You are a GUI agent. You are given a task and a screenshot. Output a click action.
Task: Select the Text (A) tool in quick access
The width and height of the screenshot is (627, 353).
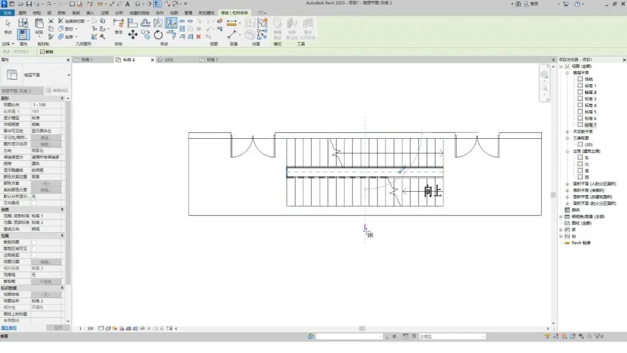[128, 4]
